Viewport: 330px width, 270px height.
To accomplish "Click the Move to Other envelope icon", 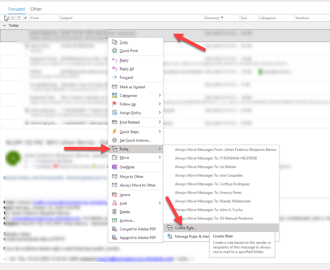I will coord(114,176).
